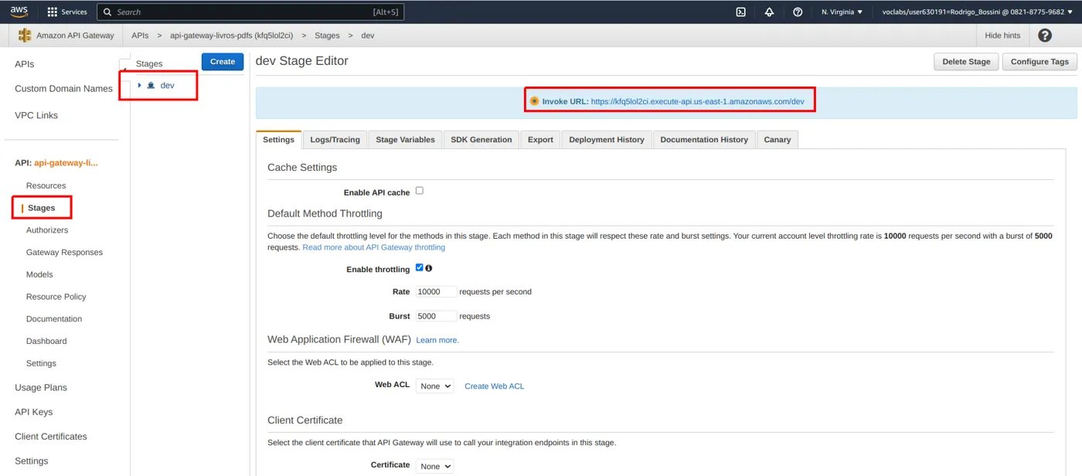Open Authorizers in the sidebar

(47, 230)
